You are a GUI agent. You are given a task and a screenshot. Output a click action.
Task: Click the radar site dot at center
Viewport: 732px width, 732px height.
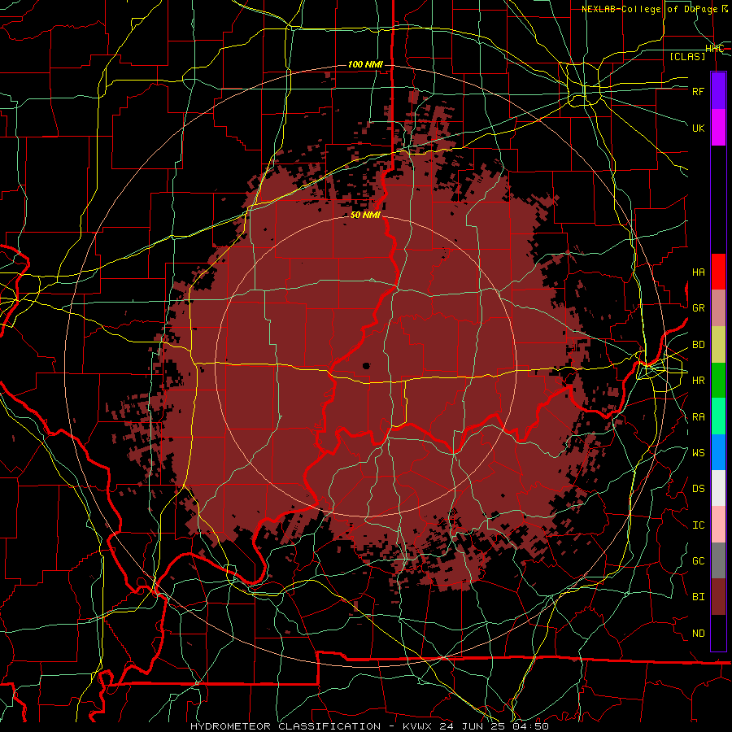point(366,366)
